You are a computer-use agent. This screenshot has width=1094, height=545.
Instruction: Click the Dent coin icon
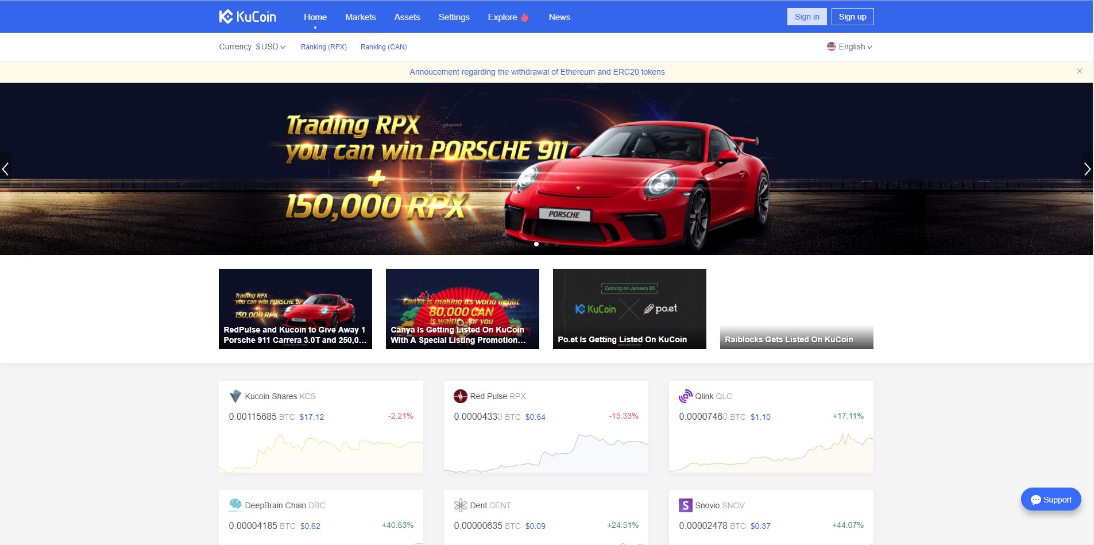(460, 505)
